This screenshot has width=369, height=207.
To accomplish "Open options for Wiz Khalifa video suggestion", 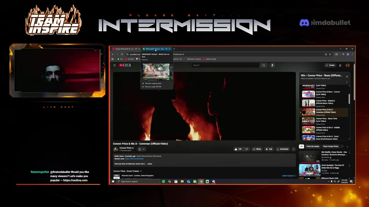I will [x=349, y=152].
